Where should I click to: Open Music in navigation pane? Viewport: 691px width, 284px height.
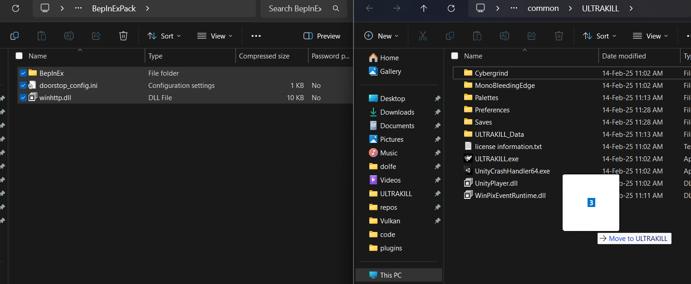383,153
